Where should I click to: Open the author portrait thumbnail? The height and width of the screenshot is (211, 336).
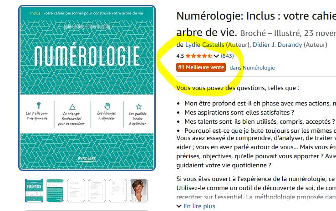(139, 191)
